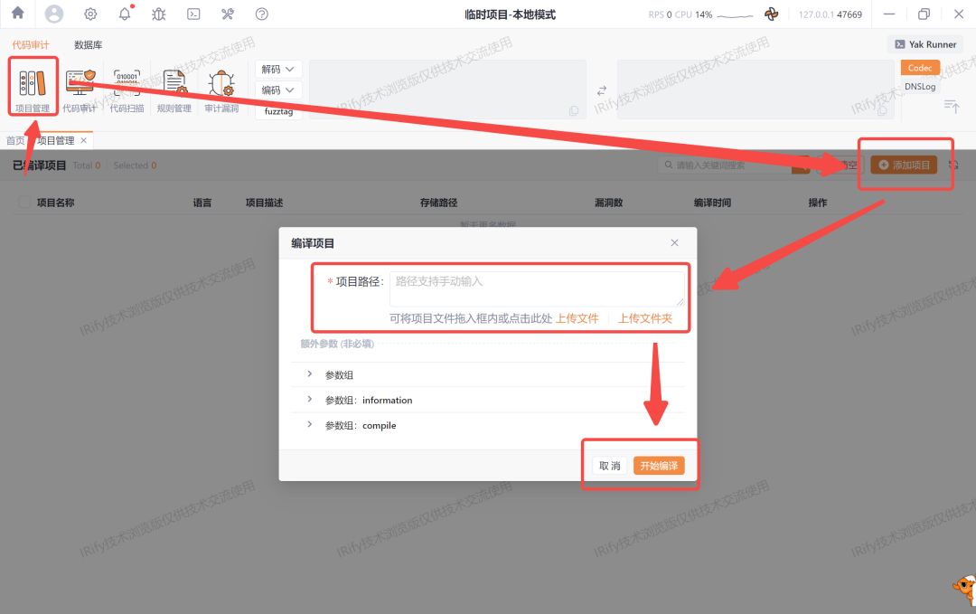Click the 操作 column header

tap(818, 203)
